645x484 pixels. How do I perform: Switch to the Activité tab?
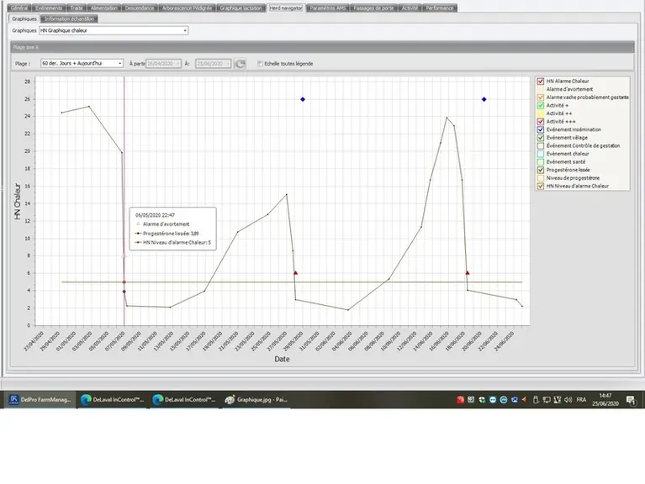(x=410, y=8)
